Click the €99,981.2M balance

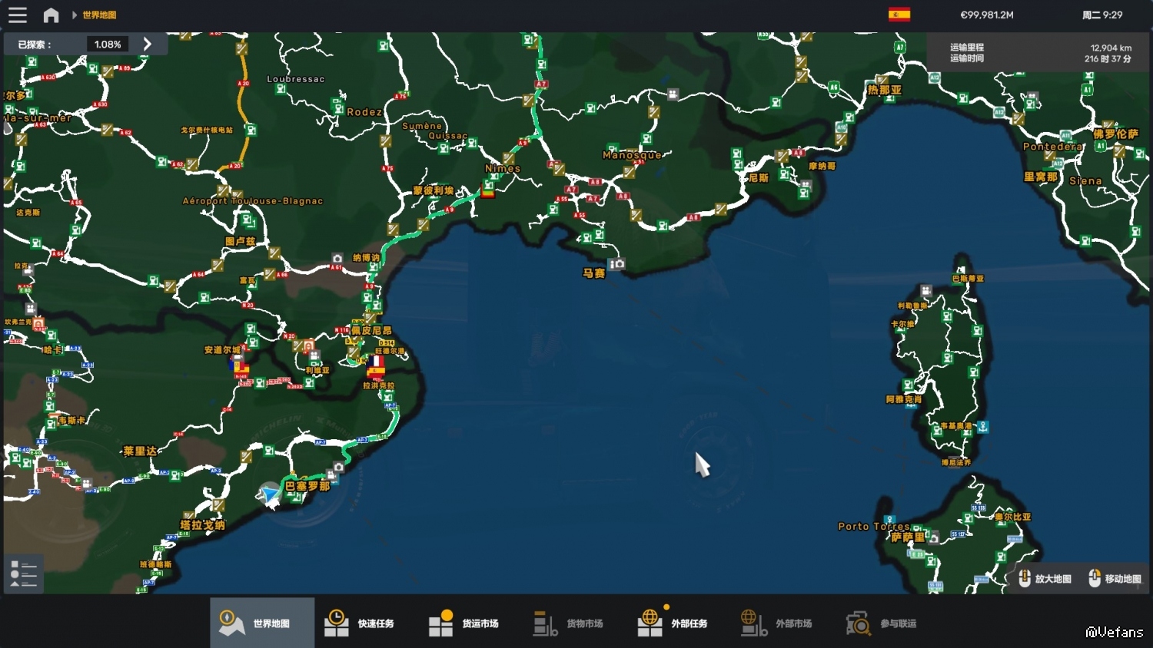[987, 15]
